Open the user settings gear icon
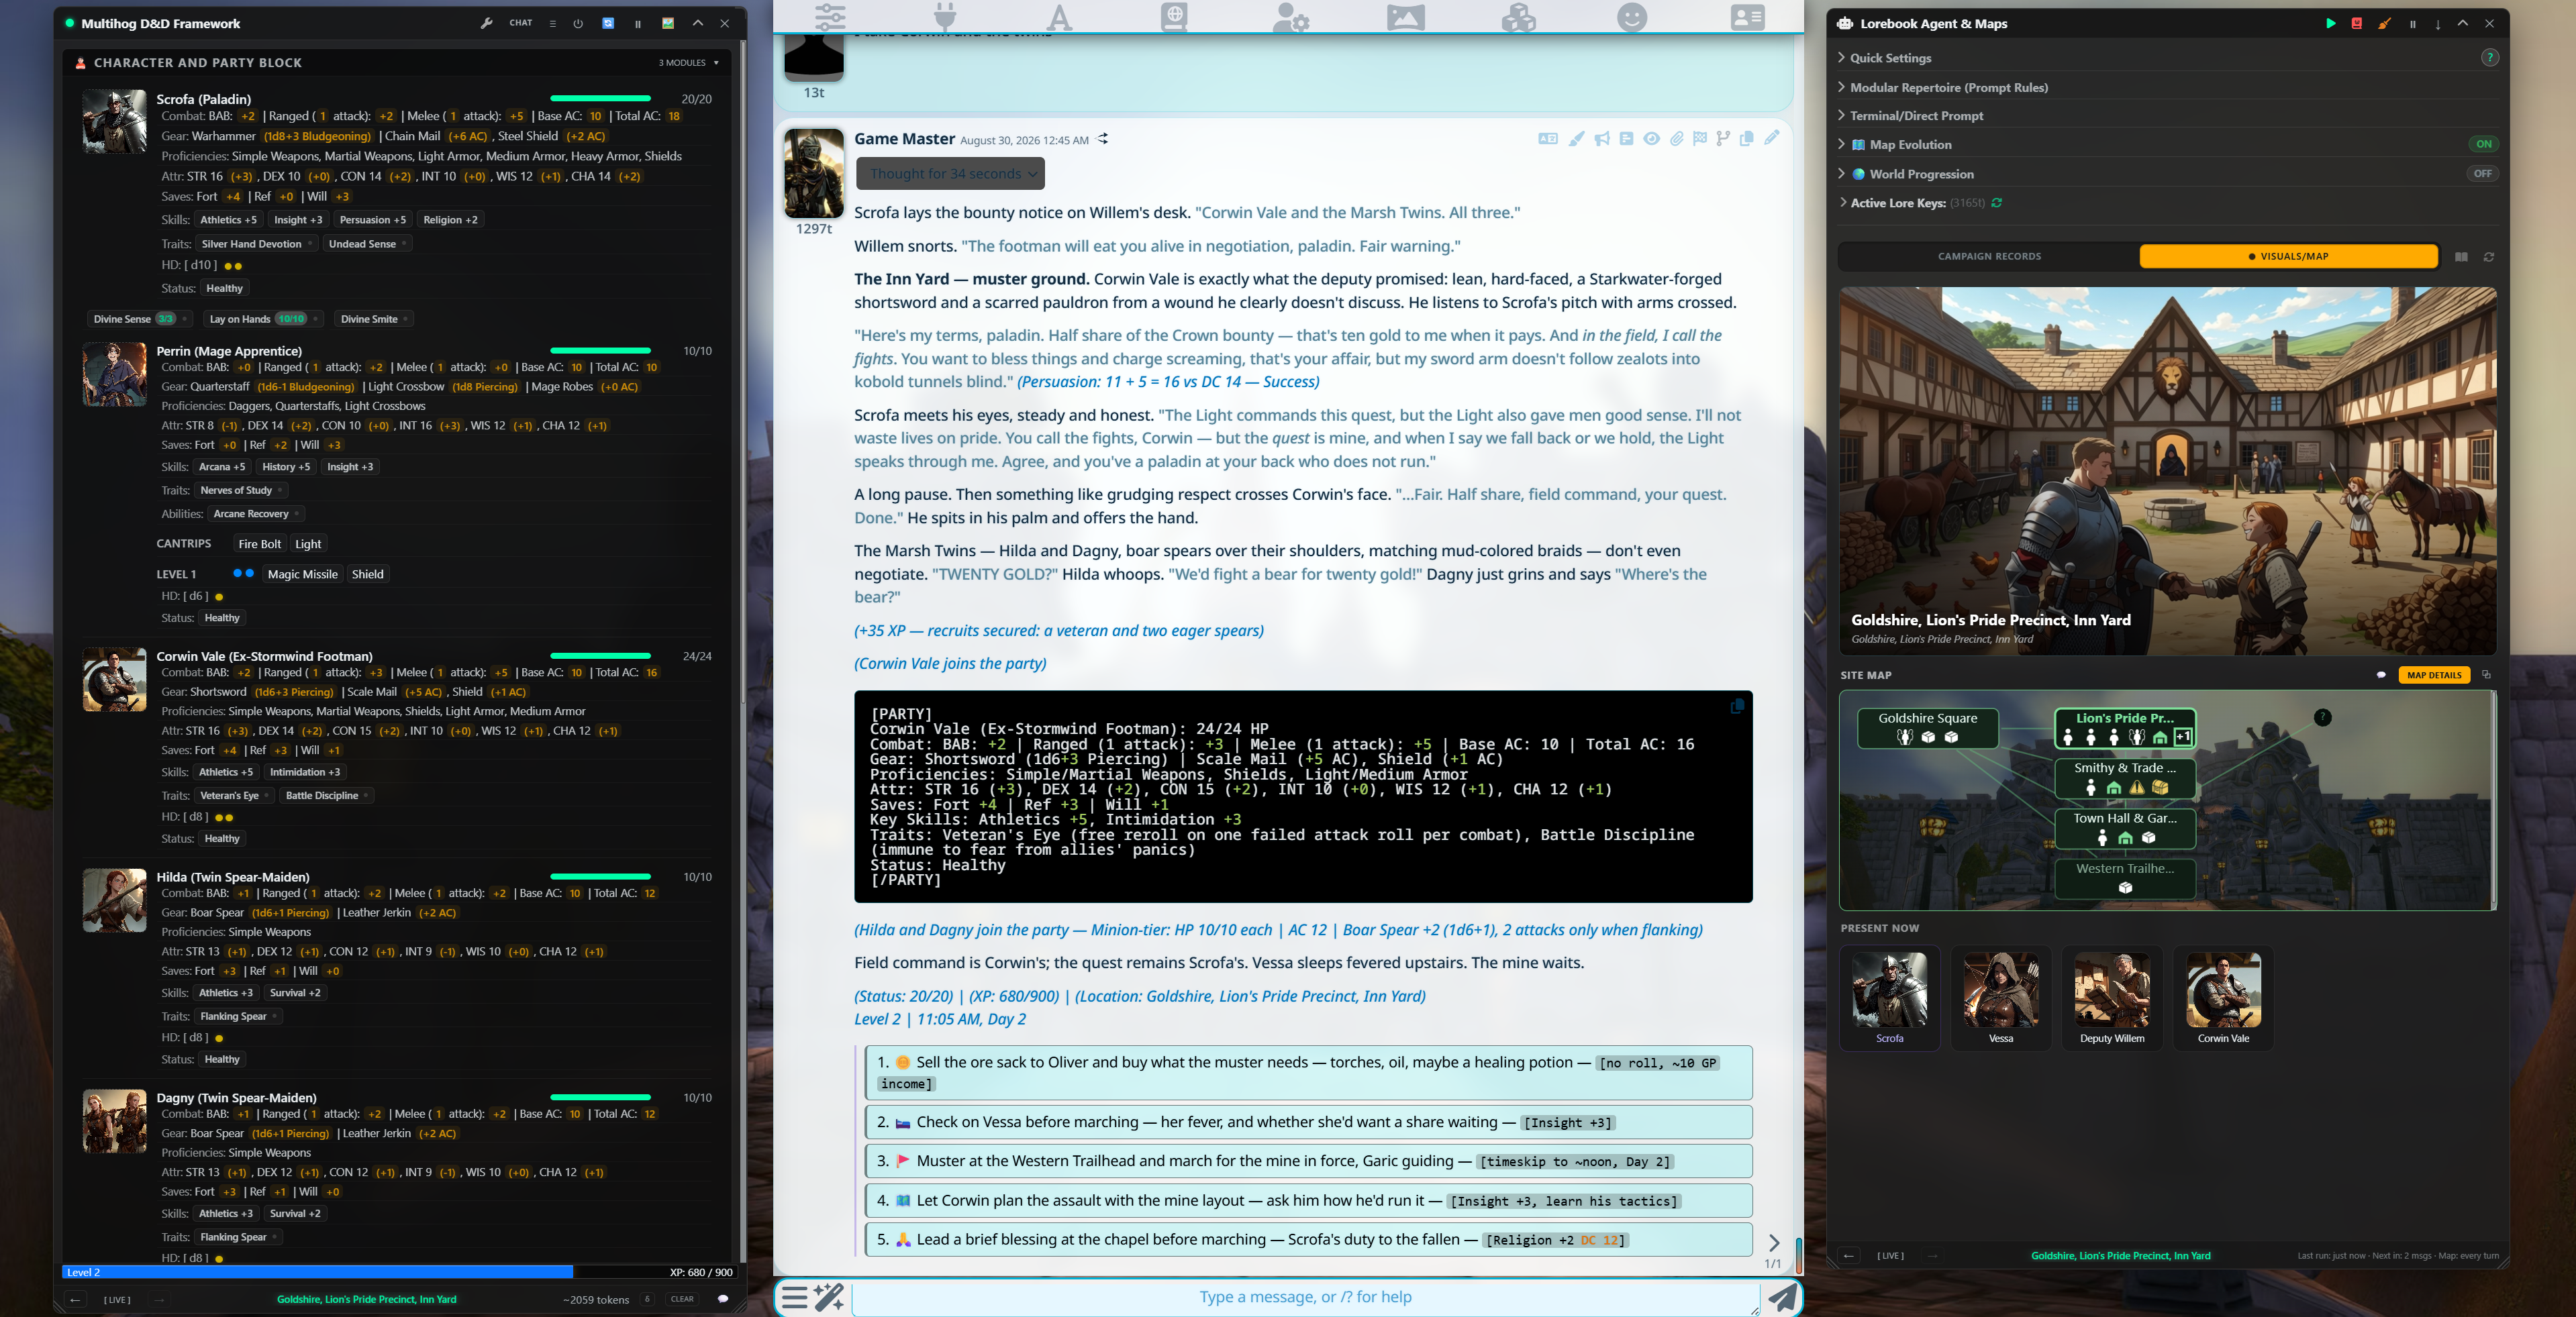Viewport: 2576px width, 1317px height. pyautogui.click(x=1290, y=17)
